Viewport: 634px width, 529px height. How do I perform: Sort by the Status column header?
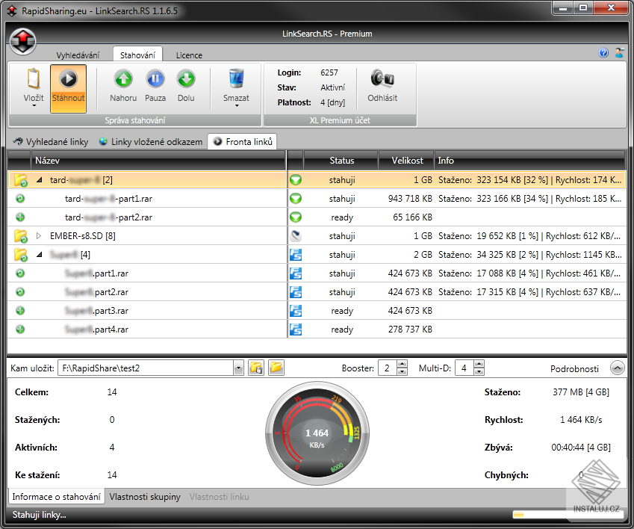click(341, 161)
